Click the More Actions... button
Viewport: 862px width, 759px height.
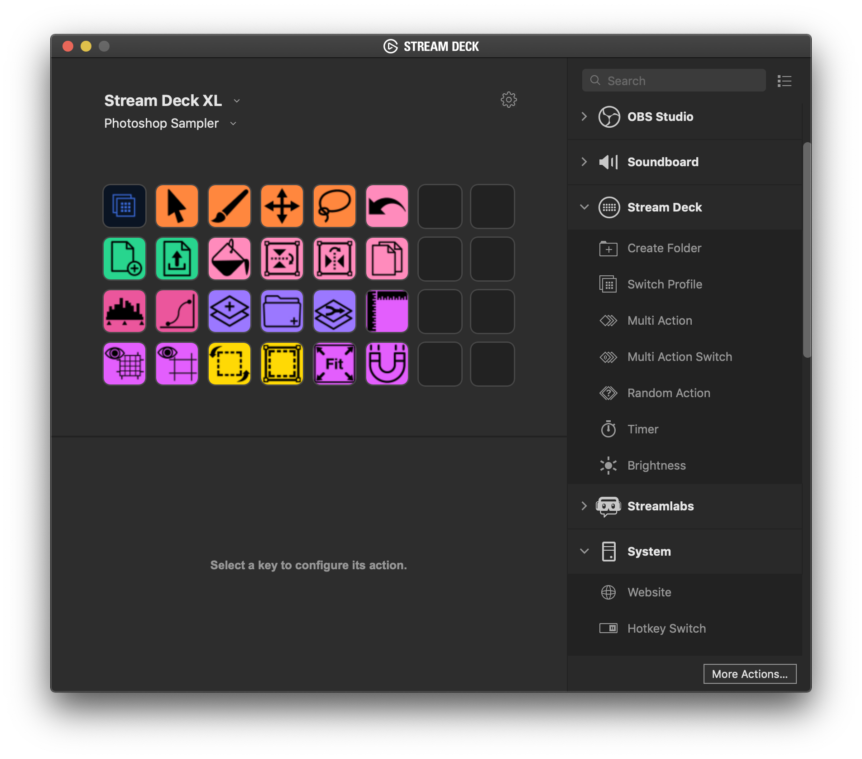pyautogui.click(x=750, y=674)
